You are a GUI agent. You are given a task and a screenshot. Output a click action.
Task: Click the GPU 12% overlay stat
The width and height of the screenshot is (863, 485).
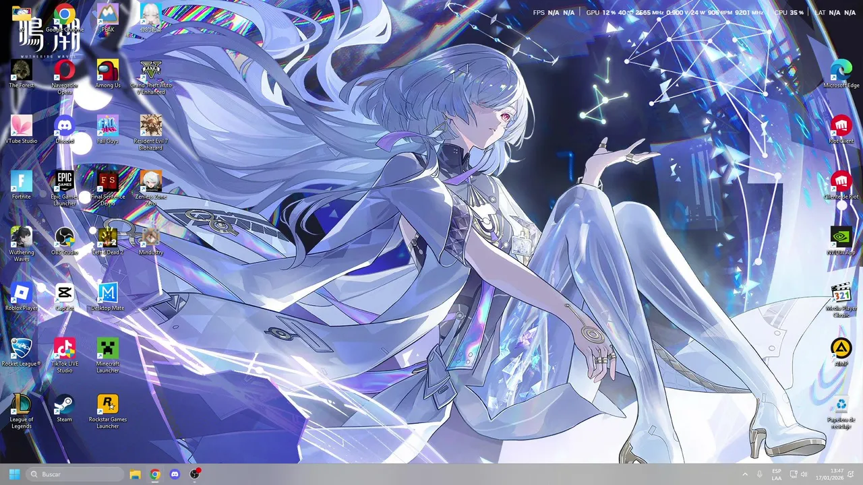(x=601, y=13)
